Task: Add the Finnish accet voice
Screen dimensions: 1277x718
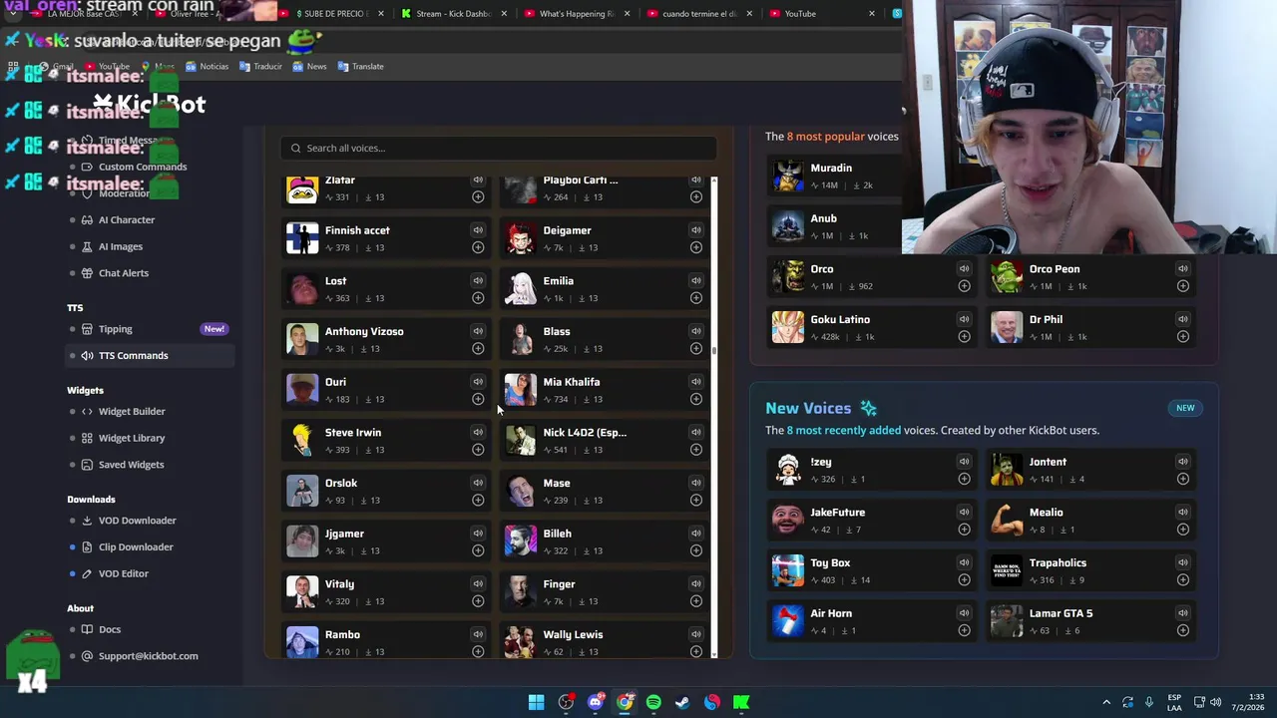Action: (478, 247)
